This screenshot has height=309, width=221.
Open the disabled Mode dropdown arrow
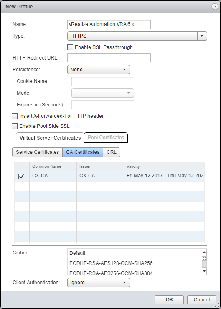point(129,93)
